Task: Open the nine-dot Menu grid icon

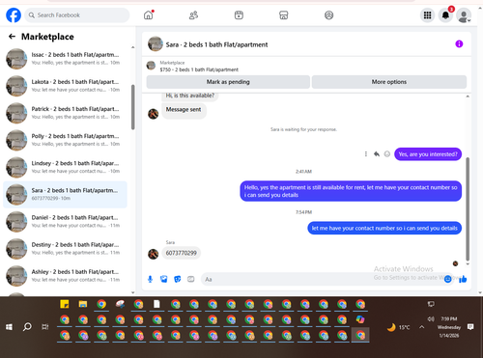Action: tap(427, 15)
